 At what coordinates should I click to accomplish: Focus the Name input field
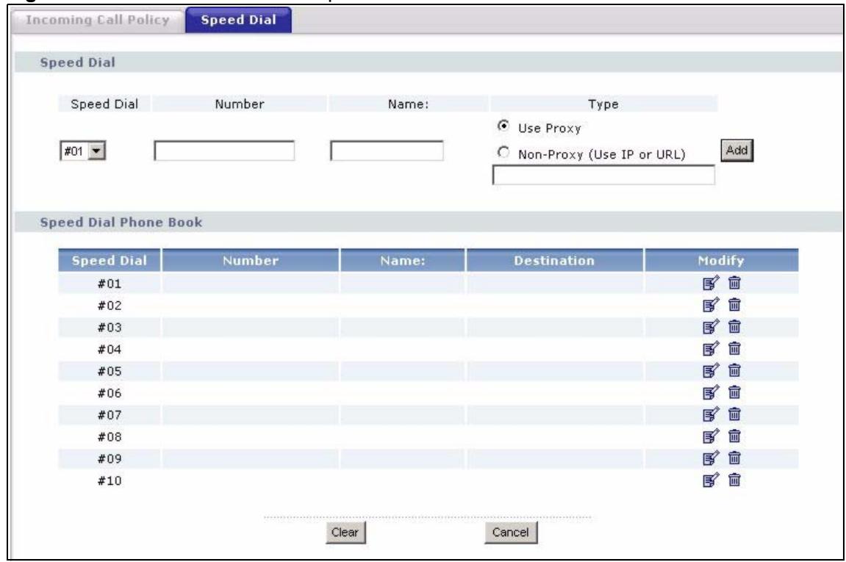coord(387,151)
